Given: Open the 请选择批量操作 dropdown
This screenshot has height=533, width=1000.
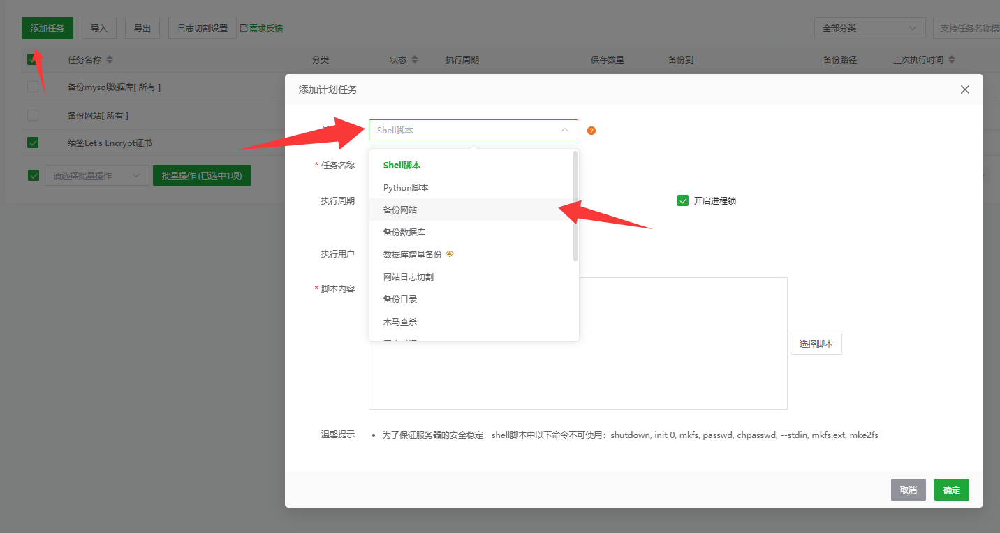Looking at the screenshot, I should pos(96,176).
